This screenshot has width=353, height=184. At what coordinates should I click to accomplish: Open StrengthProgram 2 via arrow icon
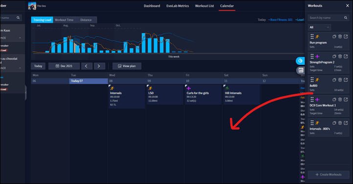346,56
